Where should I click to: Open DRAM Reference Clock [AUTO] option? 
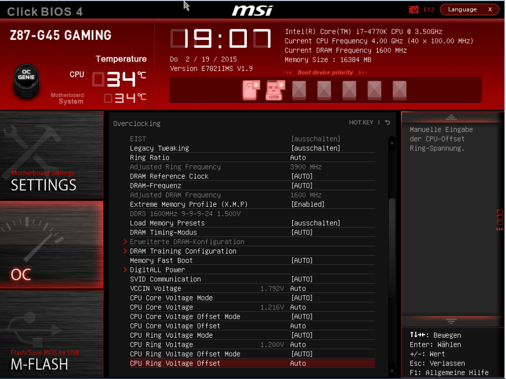pyautogui.click(x=302, y=176)
